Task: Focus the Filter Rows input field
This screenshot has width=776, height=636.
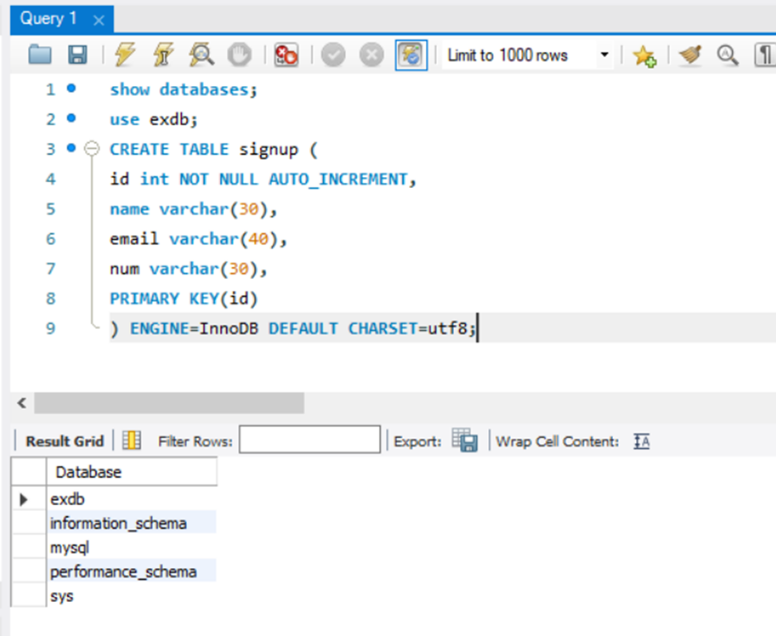Action: tap(309, 440)
